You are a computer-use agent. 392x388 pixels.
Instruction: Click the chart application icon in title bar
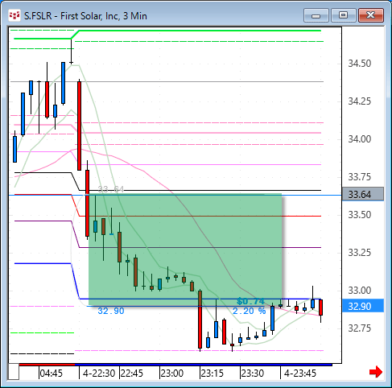[x=14, y=15]
